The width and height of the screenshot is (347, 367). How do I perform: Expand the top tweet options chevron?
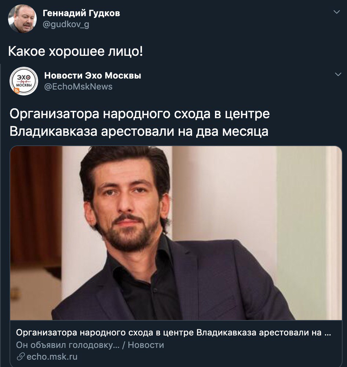(336, 12)
